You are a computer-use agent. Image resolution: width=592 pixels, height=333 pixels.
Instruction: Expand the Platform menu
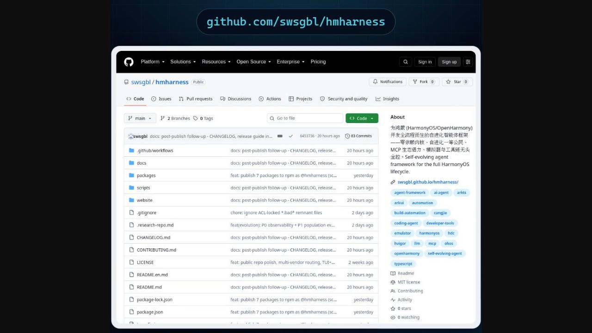point(153,62)
